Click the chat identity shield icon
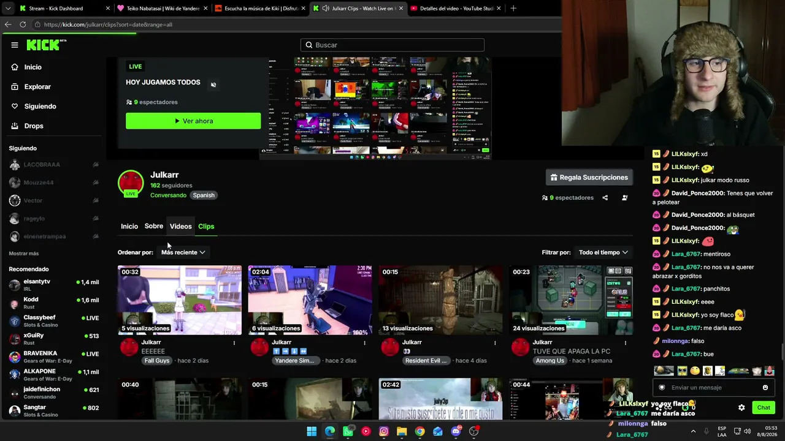 pyautogui.click(x=662, y=387)
